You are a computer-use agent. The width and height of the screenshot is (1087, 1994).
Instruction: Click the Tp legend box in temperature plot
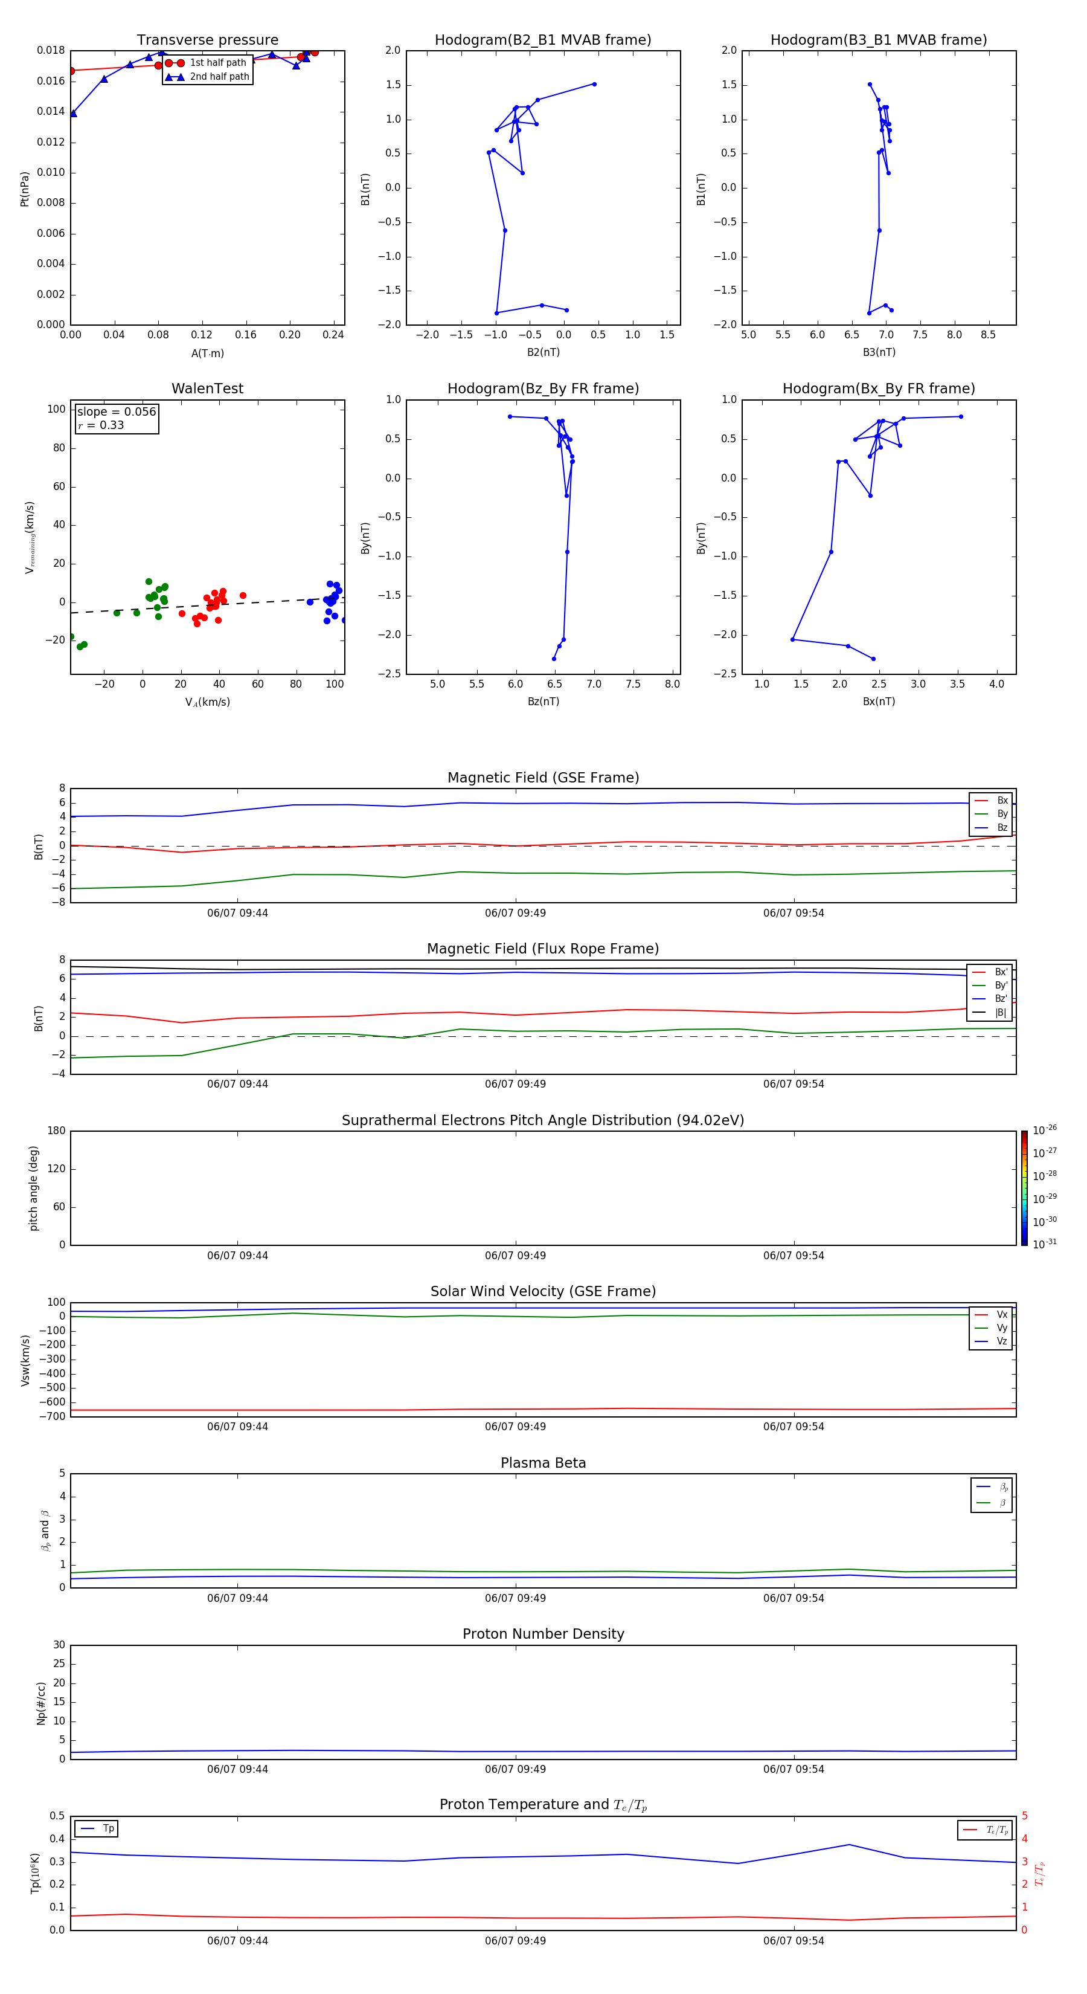pos(97,1828)
